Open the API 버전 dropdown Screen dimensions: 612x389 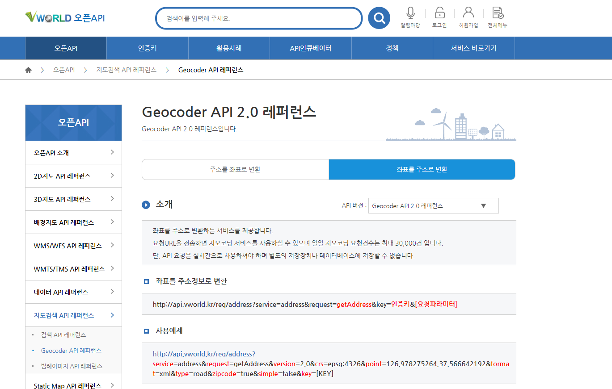(434, 206)
